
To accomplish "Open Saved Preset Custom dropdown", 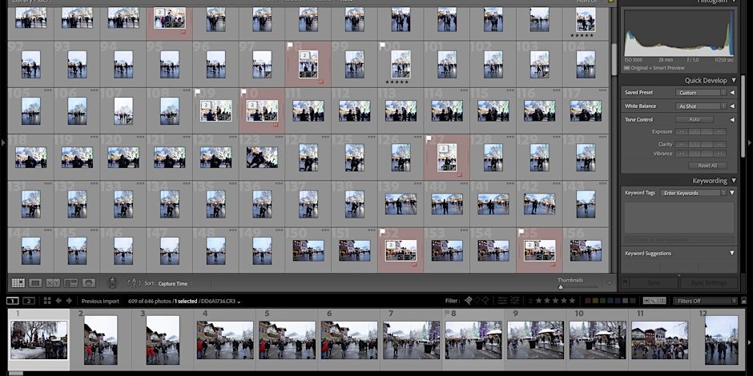I will point(701,93).
